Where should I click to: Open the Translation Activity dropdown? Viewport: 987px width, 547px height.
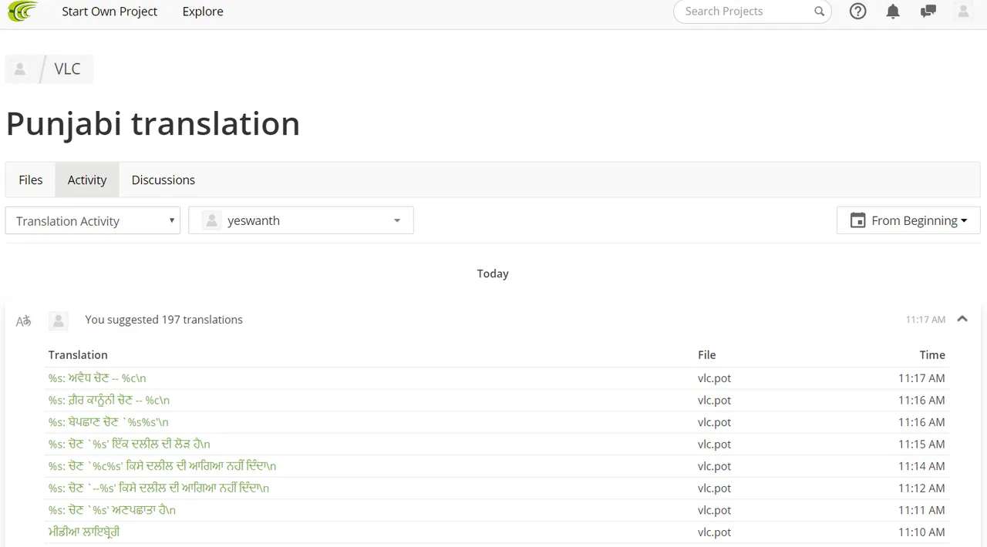pyautogui.click(x=93, y=220)
